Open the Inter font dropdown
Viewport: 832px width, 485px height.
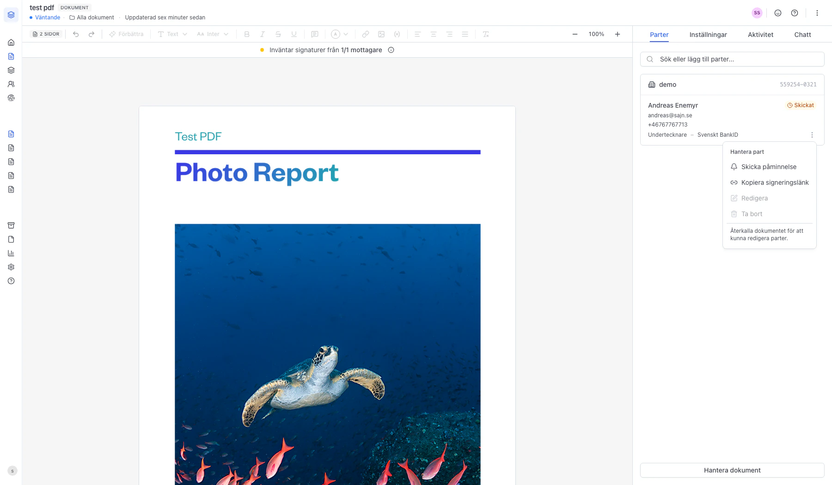point(213,34)
